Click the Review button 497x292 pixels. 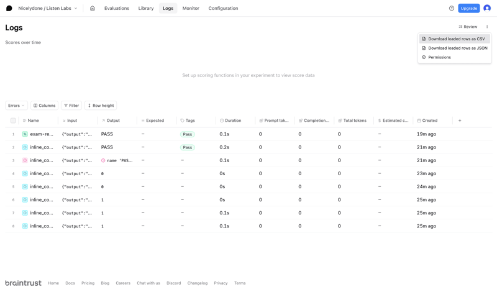coord(468,27)
